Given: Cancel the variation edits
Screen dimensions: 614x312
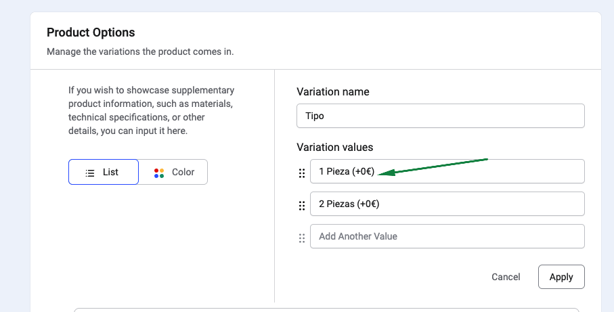Looking at the screenshot, I should click(506, 277).
